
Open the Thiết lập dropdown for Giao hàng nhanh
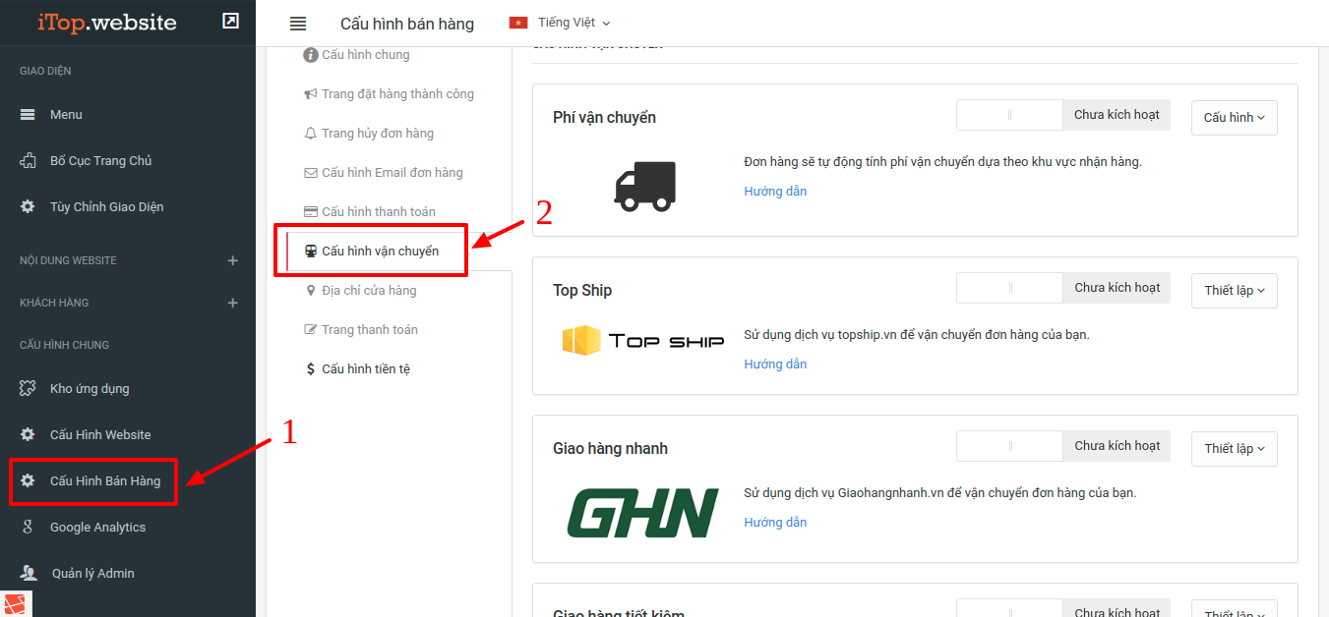click(x=1234, y=449)
